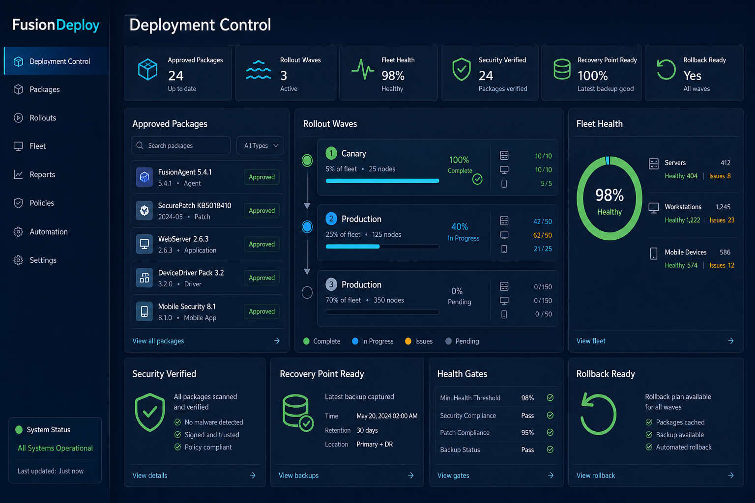755x503 pixels.
Task: Click the Canary complete checkmark icon
Action: 477,179
